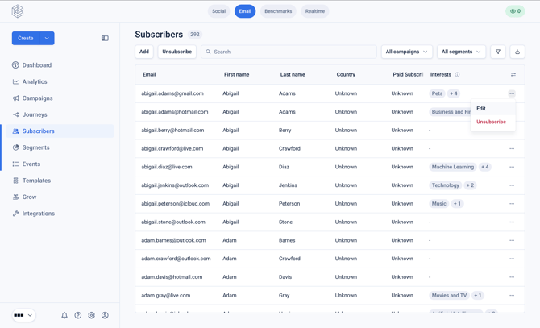The height and width of the screenshot is (328, 540).
Task: Switch to the Benchmarks tab
Action: (278, 11)
